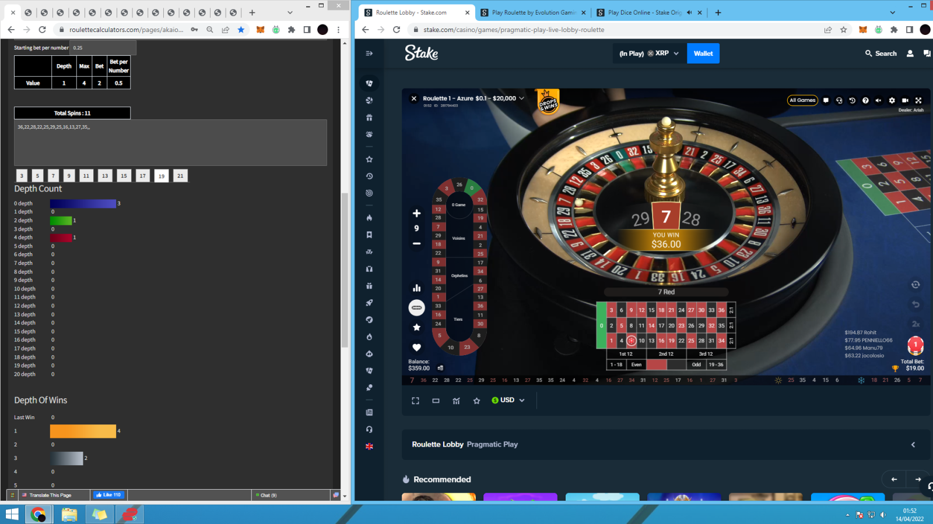Select 21 button in calculator number row

tap(180, 176)
